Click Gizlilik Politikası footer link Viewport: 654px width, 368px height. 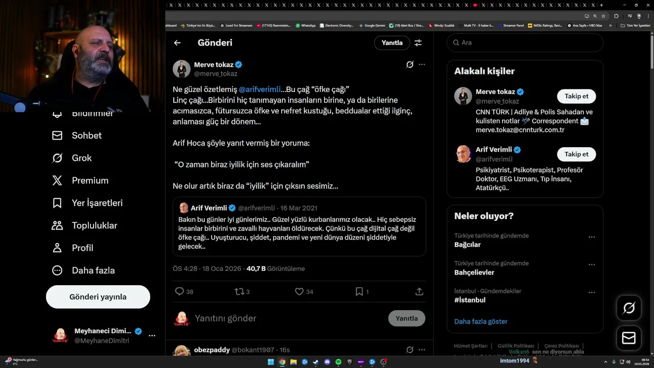[x=516, y=346]
